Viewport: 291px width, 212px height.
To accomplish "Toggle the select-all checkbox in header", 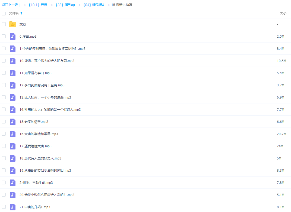I will click(4, 13).
